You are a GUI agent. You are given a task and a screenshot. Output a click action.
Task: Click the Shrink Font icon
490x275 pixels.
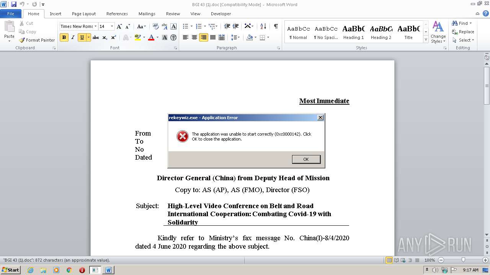pos(128,26)
